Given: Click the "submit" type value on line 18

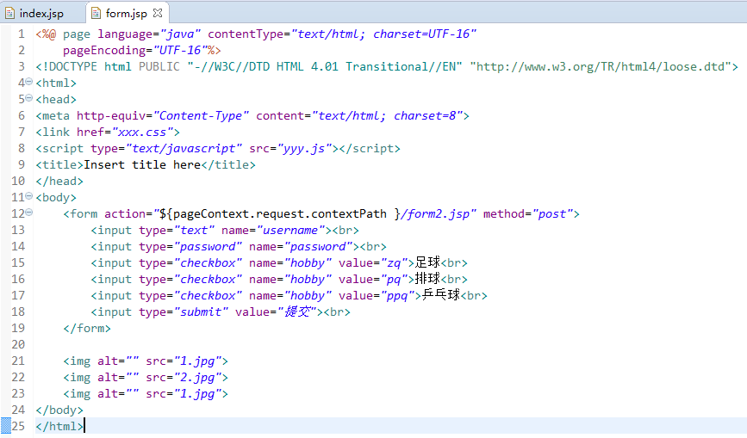Looking at the screenshot, I should pos(201,312).
